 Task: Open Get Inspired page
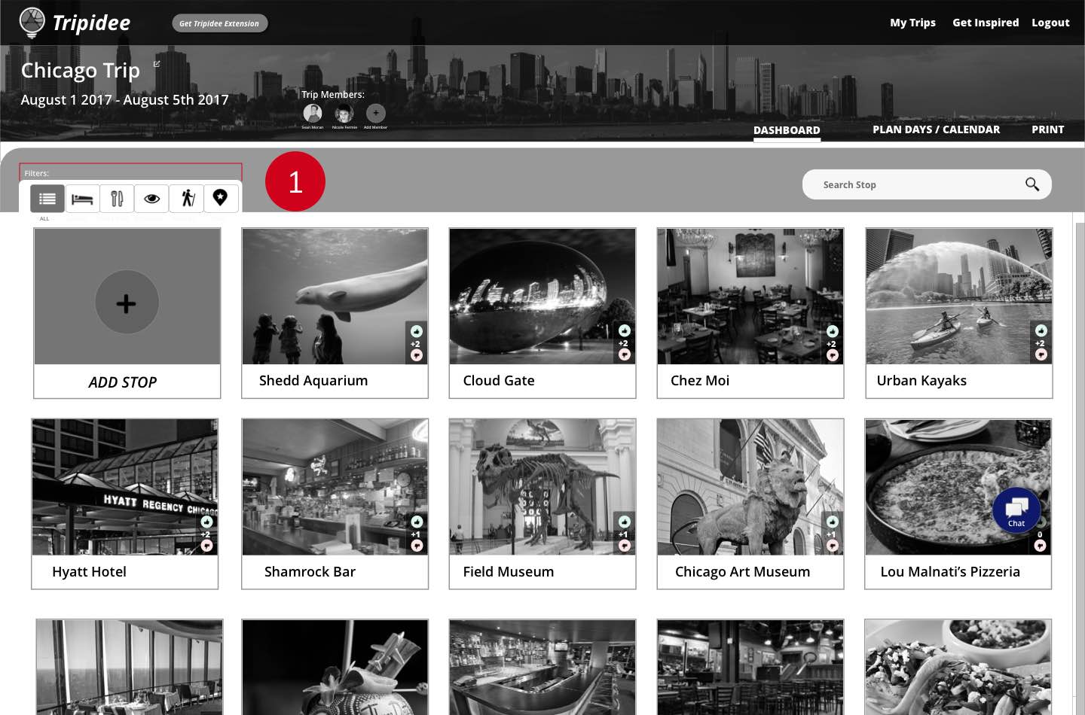pyautogui.click(x=986, y=23)
